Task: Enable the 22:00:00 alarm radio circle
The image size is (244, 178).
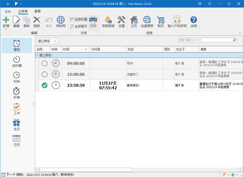Action: pyautogui.click(x=44, y=74)
